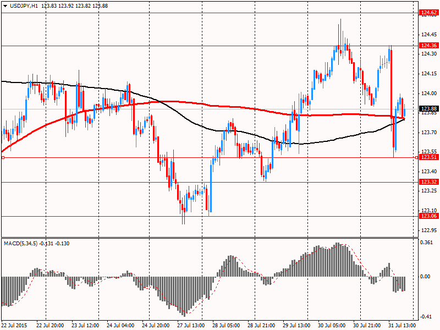
Task: Select the 28 Jul 21:00 time label
Action: click(261, 326)
